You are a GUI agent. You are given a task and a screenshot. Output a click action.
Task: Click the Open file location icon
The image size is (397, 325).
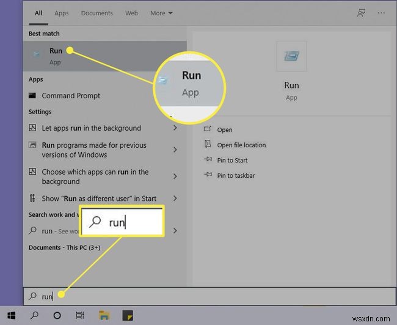(208, 144)
